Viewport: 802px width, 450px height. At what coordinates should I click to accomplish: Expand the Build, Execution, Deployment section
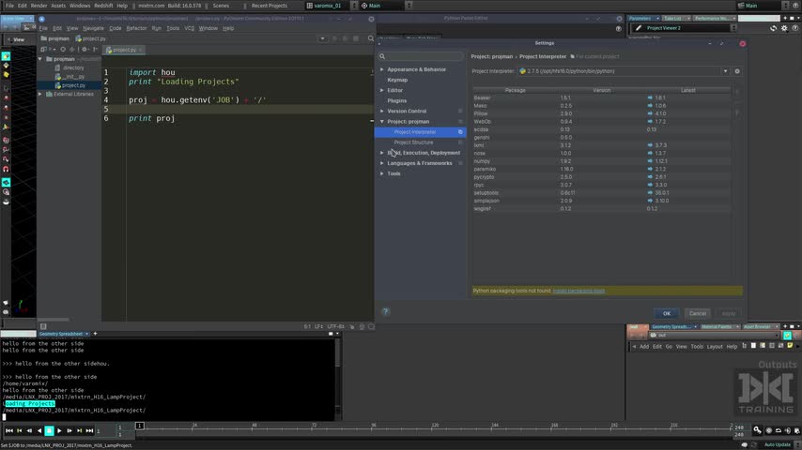(382, 153)
